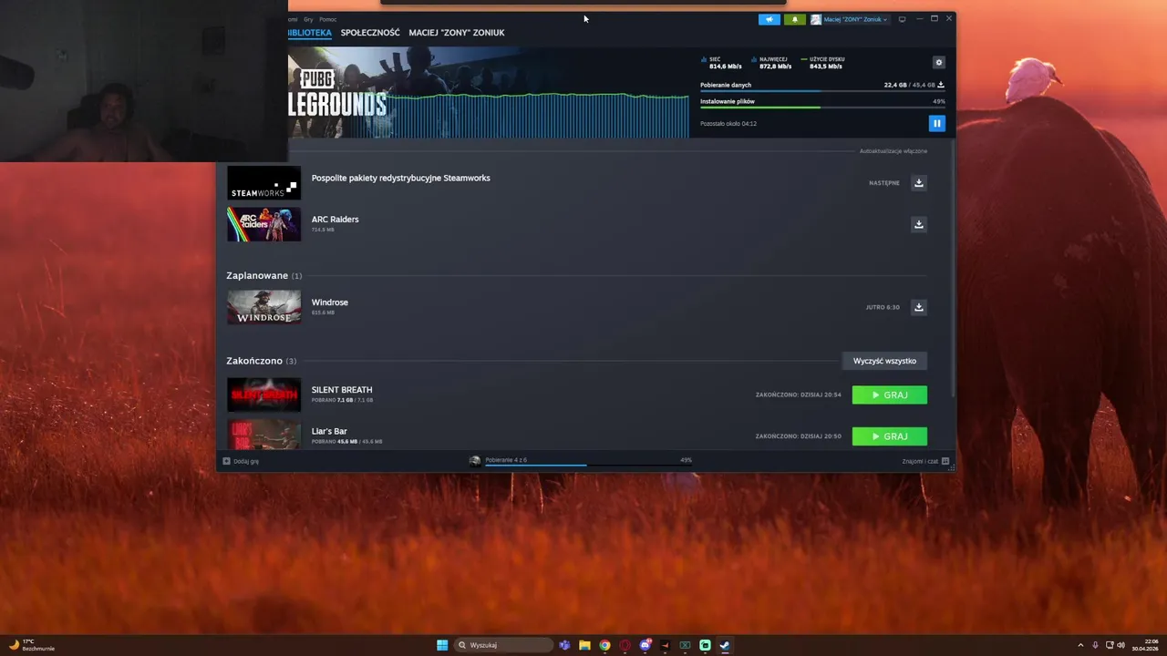Click the Pobieranie danych progress bar
1167x656 pixels.
click(822, 91)
